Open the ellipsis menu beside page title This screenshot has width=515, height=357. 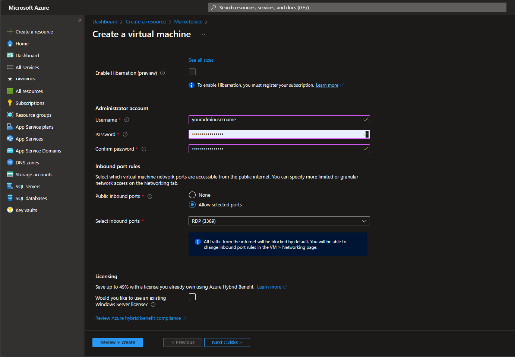point(203,34)
